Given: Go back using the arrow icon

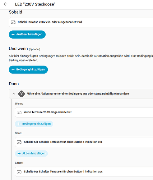Looking at the screenshot, I should [x=5, y=4].
